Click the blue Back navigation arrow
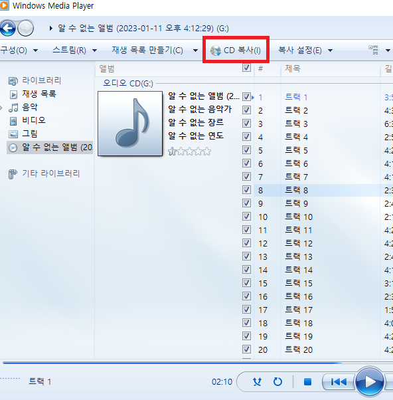393x400 pixels. pos(8,28)
